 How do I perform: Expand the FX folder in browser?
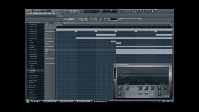coord(31,40)
